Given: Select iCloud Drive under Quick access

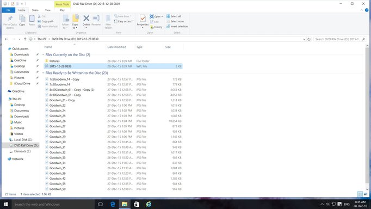Looking at the screenshot, I should 22,84.
